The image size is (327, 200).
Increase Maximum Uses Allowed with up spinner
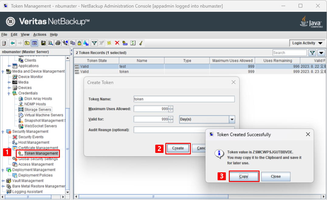[x=171, y=107]
